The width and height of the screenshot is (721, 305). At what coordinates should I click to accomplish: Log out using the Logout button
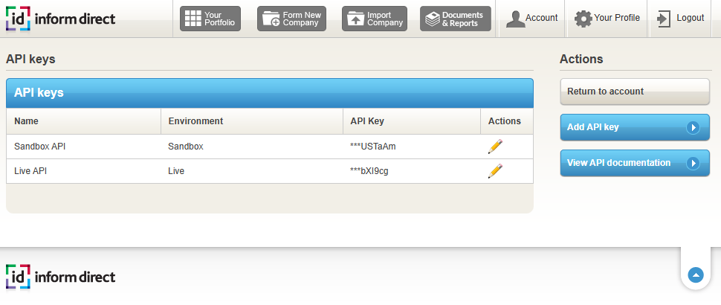[x=681, y=19]
